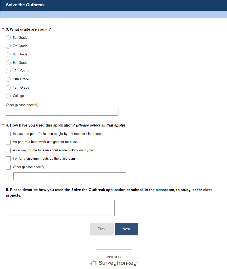
Task: Pick the 8th Grade radio button
Action: (8, 54)
